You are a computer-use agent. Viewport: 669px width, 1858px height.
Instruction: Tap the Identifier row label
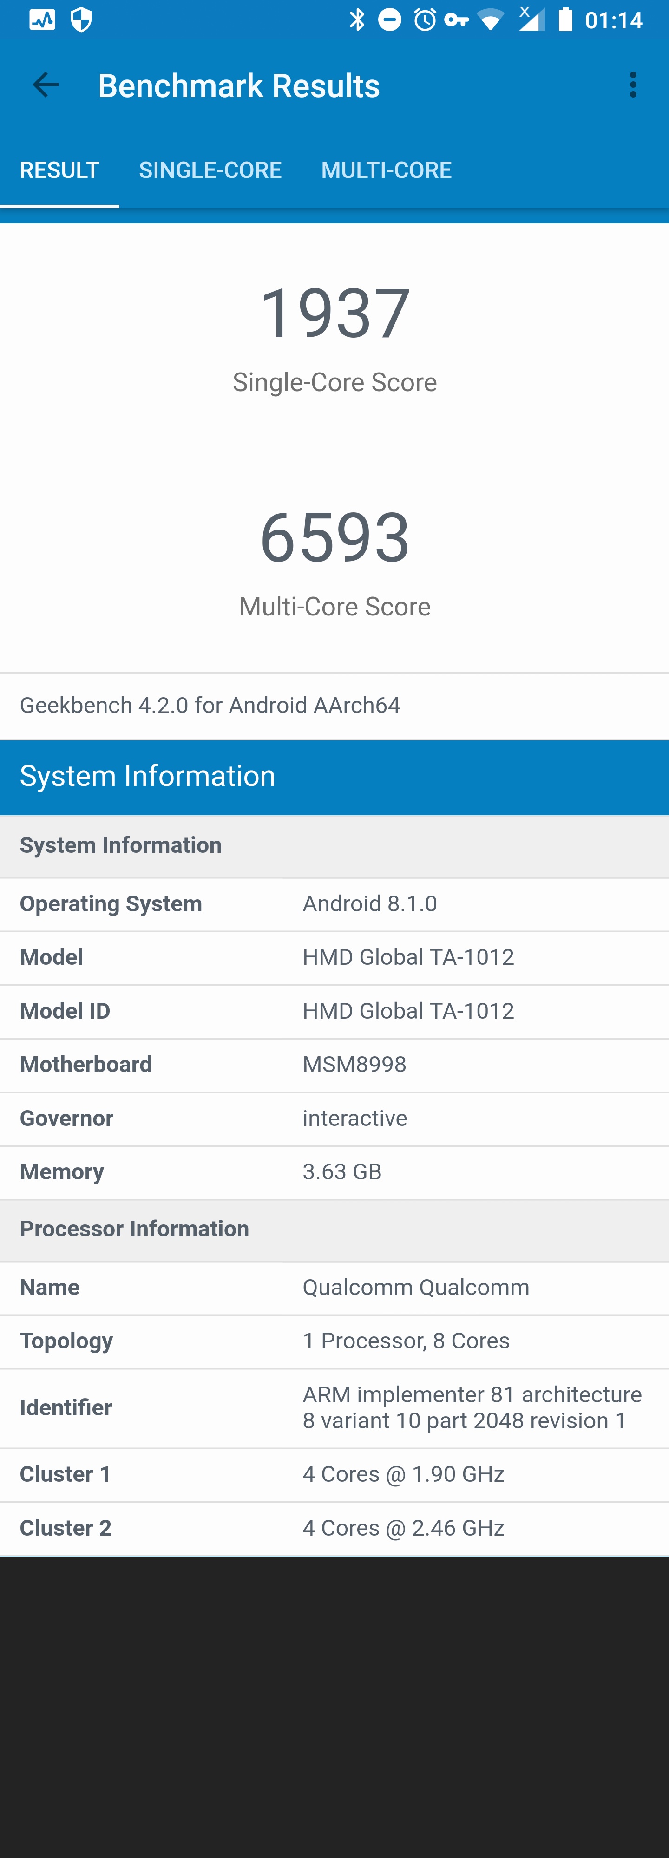(x=66, y=1408)
